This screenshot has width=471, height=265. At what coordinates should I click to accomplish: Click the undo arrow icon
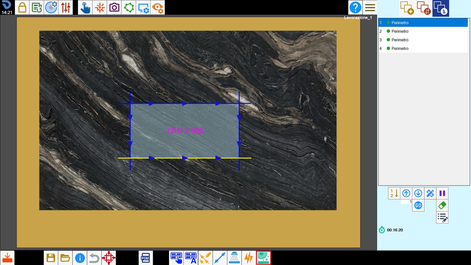[94, 258]
